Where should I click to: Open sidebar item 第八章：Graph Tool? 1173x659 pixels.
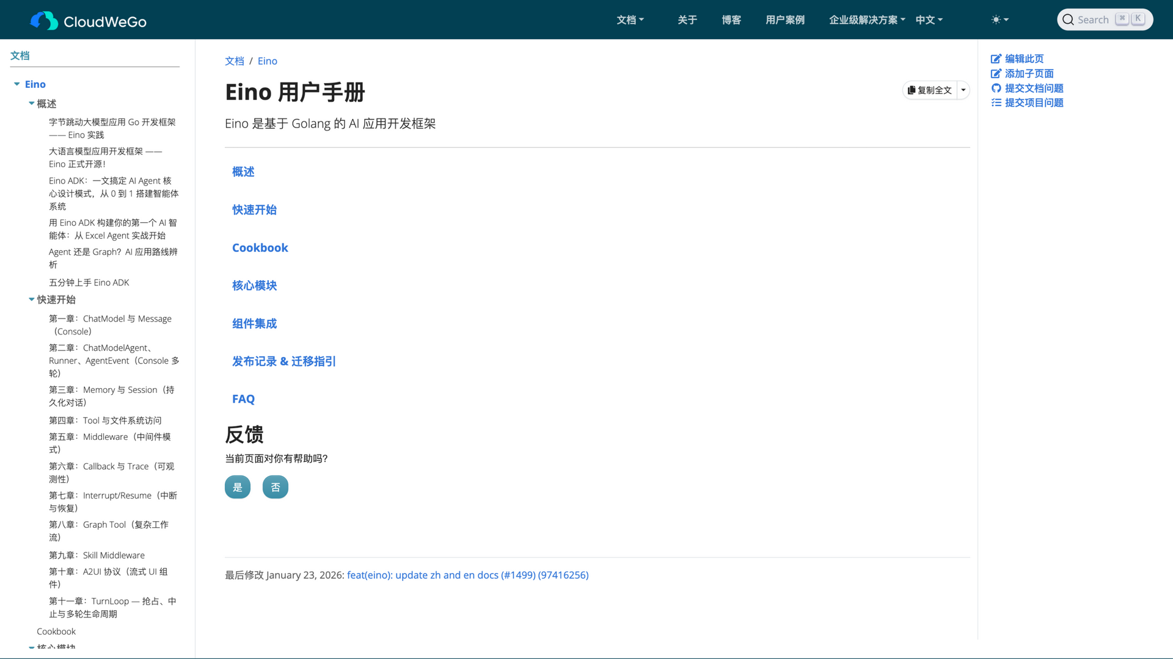coord(109,531)
